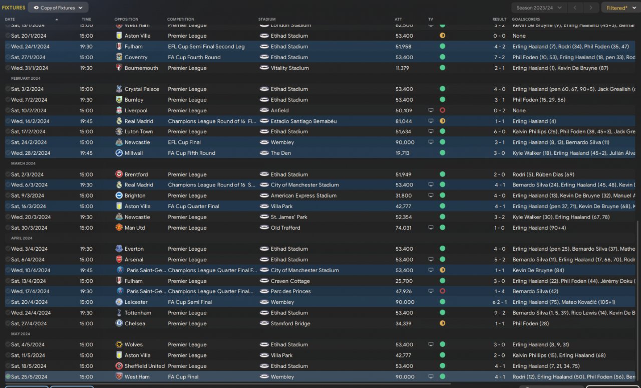Sort by the Time column header
This screenshot has height=388, width=641.
click(87, 20)
